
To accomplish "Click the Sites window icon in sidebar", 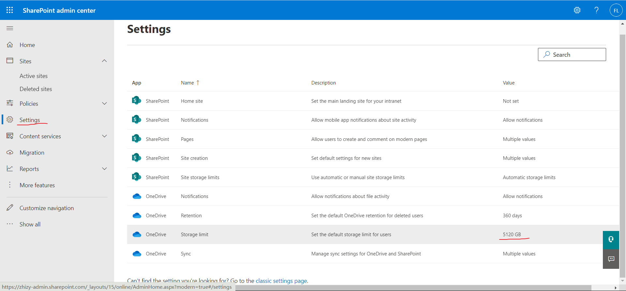I will tap(10, 61).
